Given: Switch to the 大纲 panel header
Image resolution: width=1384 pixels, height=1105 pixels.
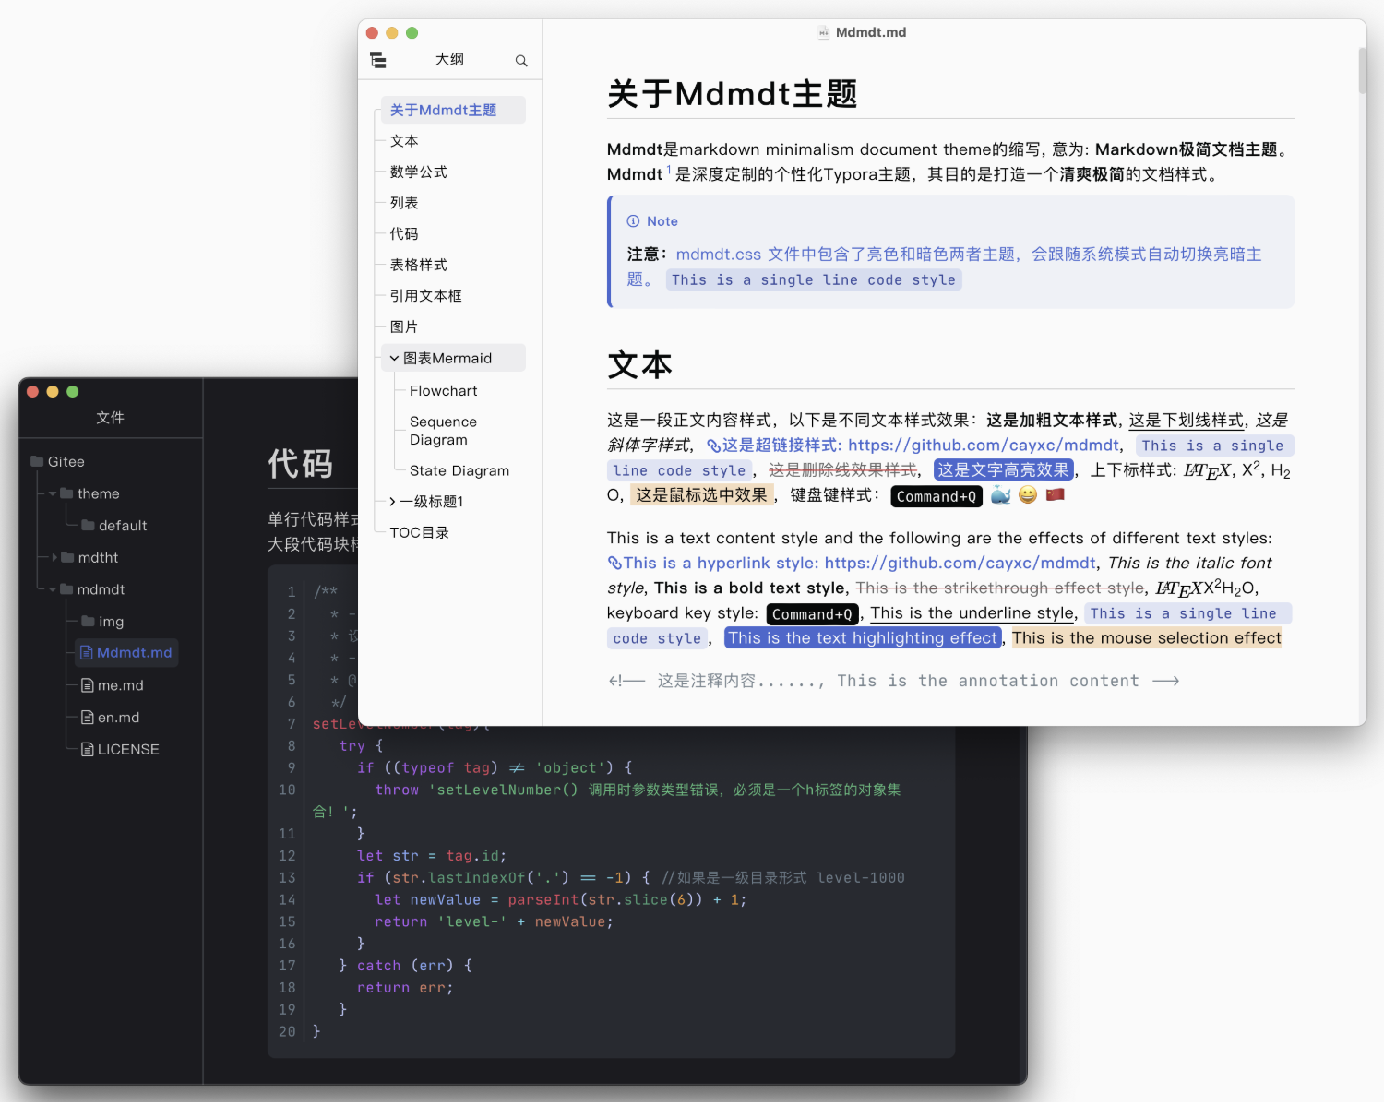Looking at the screenshot, I should (x=449, y=58).
